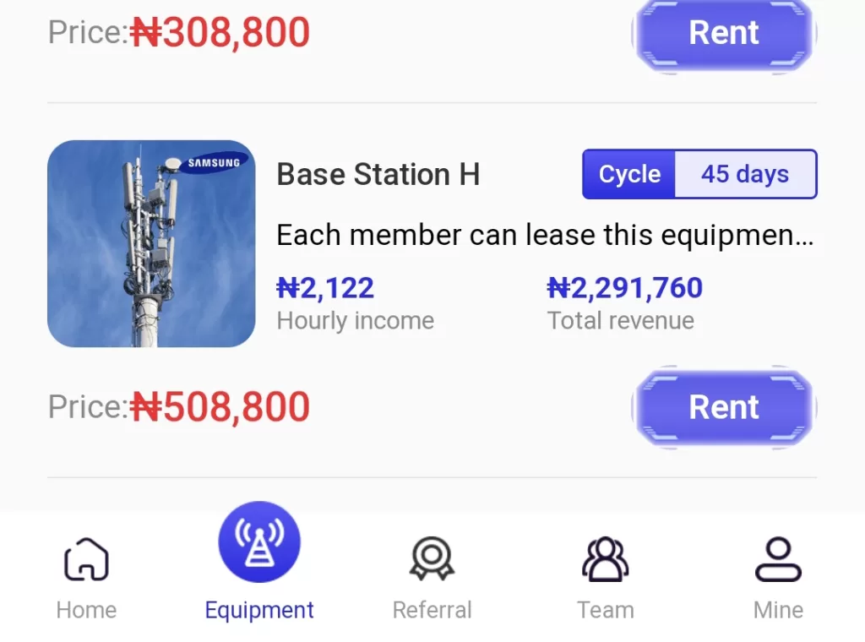This screenshot has width=865, height=642.
Task: Go to the Referral tab label
Action: click(x=432, y=610)
